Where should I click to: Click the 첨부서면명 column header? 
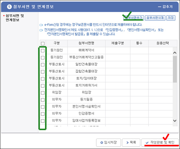pyautogui.click(x=86, y=43)
